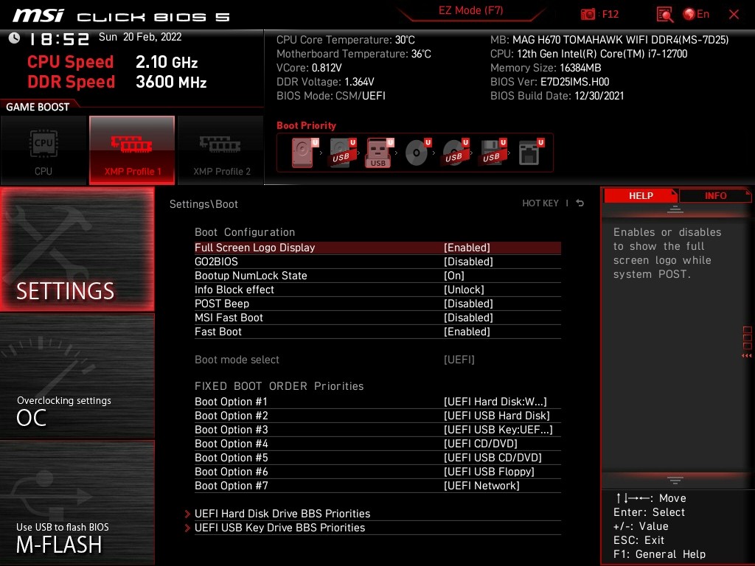Click the back arrow beside HOT KEY
This screenshot has width=755, height=566.
pyautogui.click(x=580, y=203)
